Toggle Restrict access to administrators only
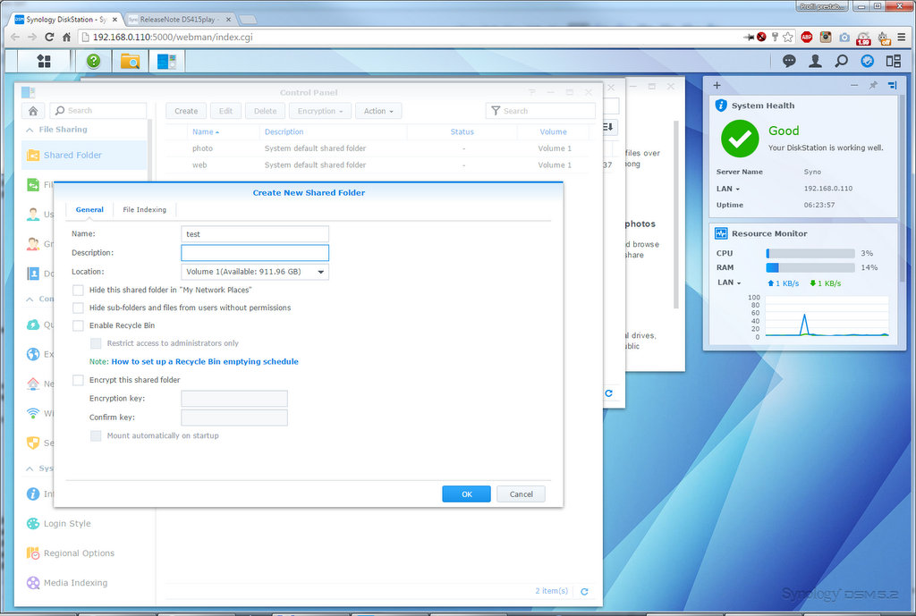The height and width of the screenshot is (616, 916). click(x=96, y=343)
